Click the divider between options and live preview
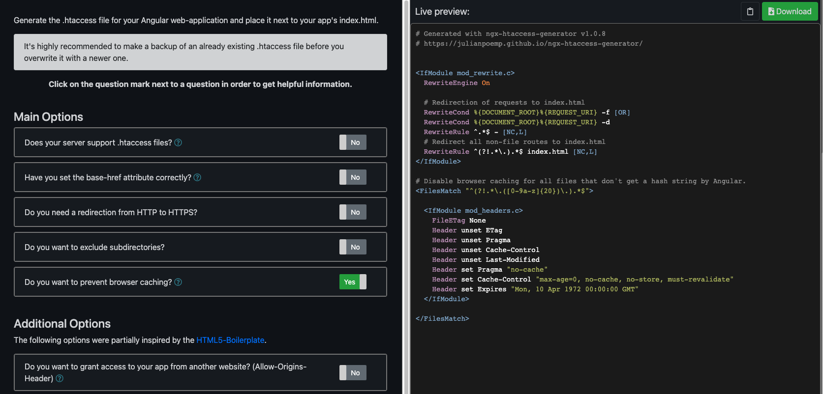This screenshot has height=394, width=823. click(x=406, y=197)
